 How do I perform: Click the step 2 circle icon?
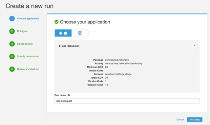pyautogui.click(x=12, y=31)
